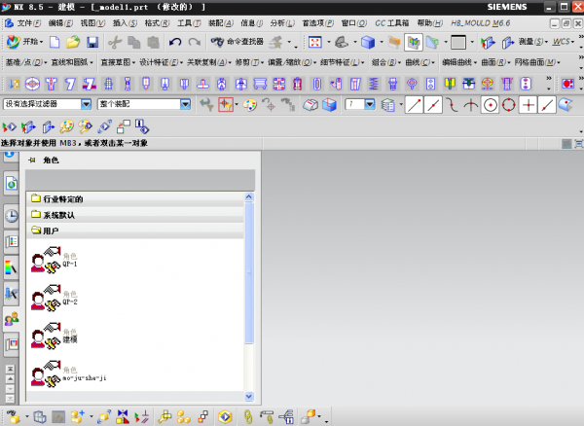Click the shaded blue cube rendering icon
Viewport: 584px width, 426px height.
pos(368,42)
